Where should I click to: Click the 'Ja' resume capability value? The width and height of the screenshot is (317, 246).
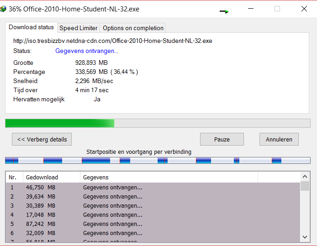pos(97,99)
